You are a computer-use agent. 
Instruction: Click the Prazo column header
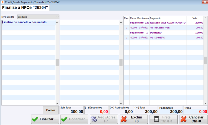[x=133, y=18]
